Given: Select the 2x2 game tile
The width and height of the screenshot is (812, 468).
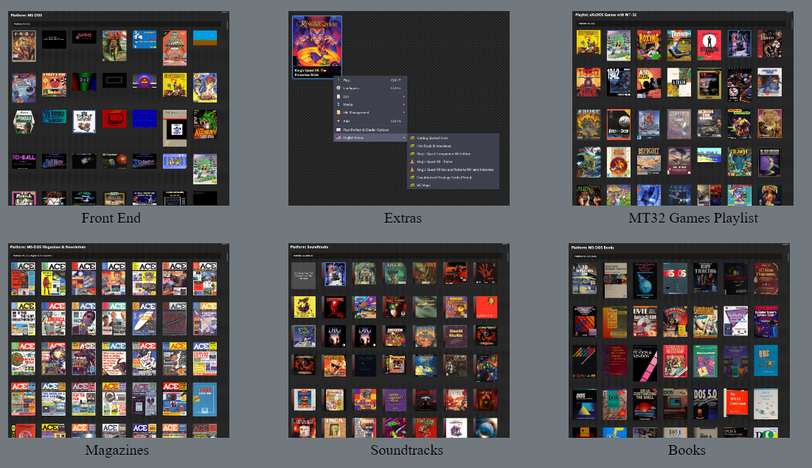Looking at the screenshot, I should 84,82.
